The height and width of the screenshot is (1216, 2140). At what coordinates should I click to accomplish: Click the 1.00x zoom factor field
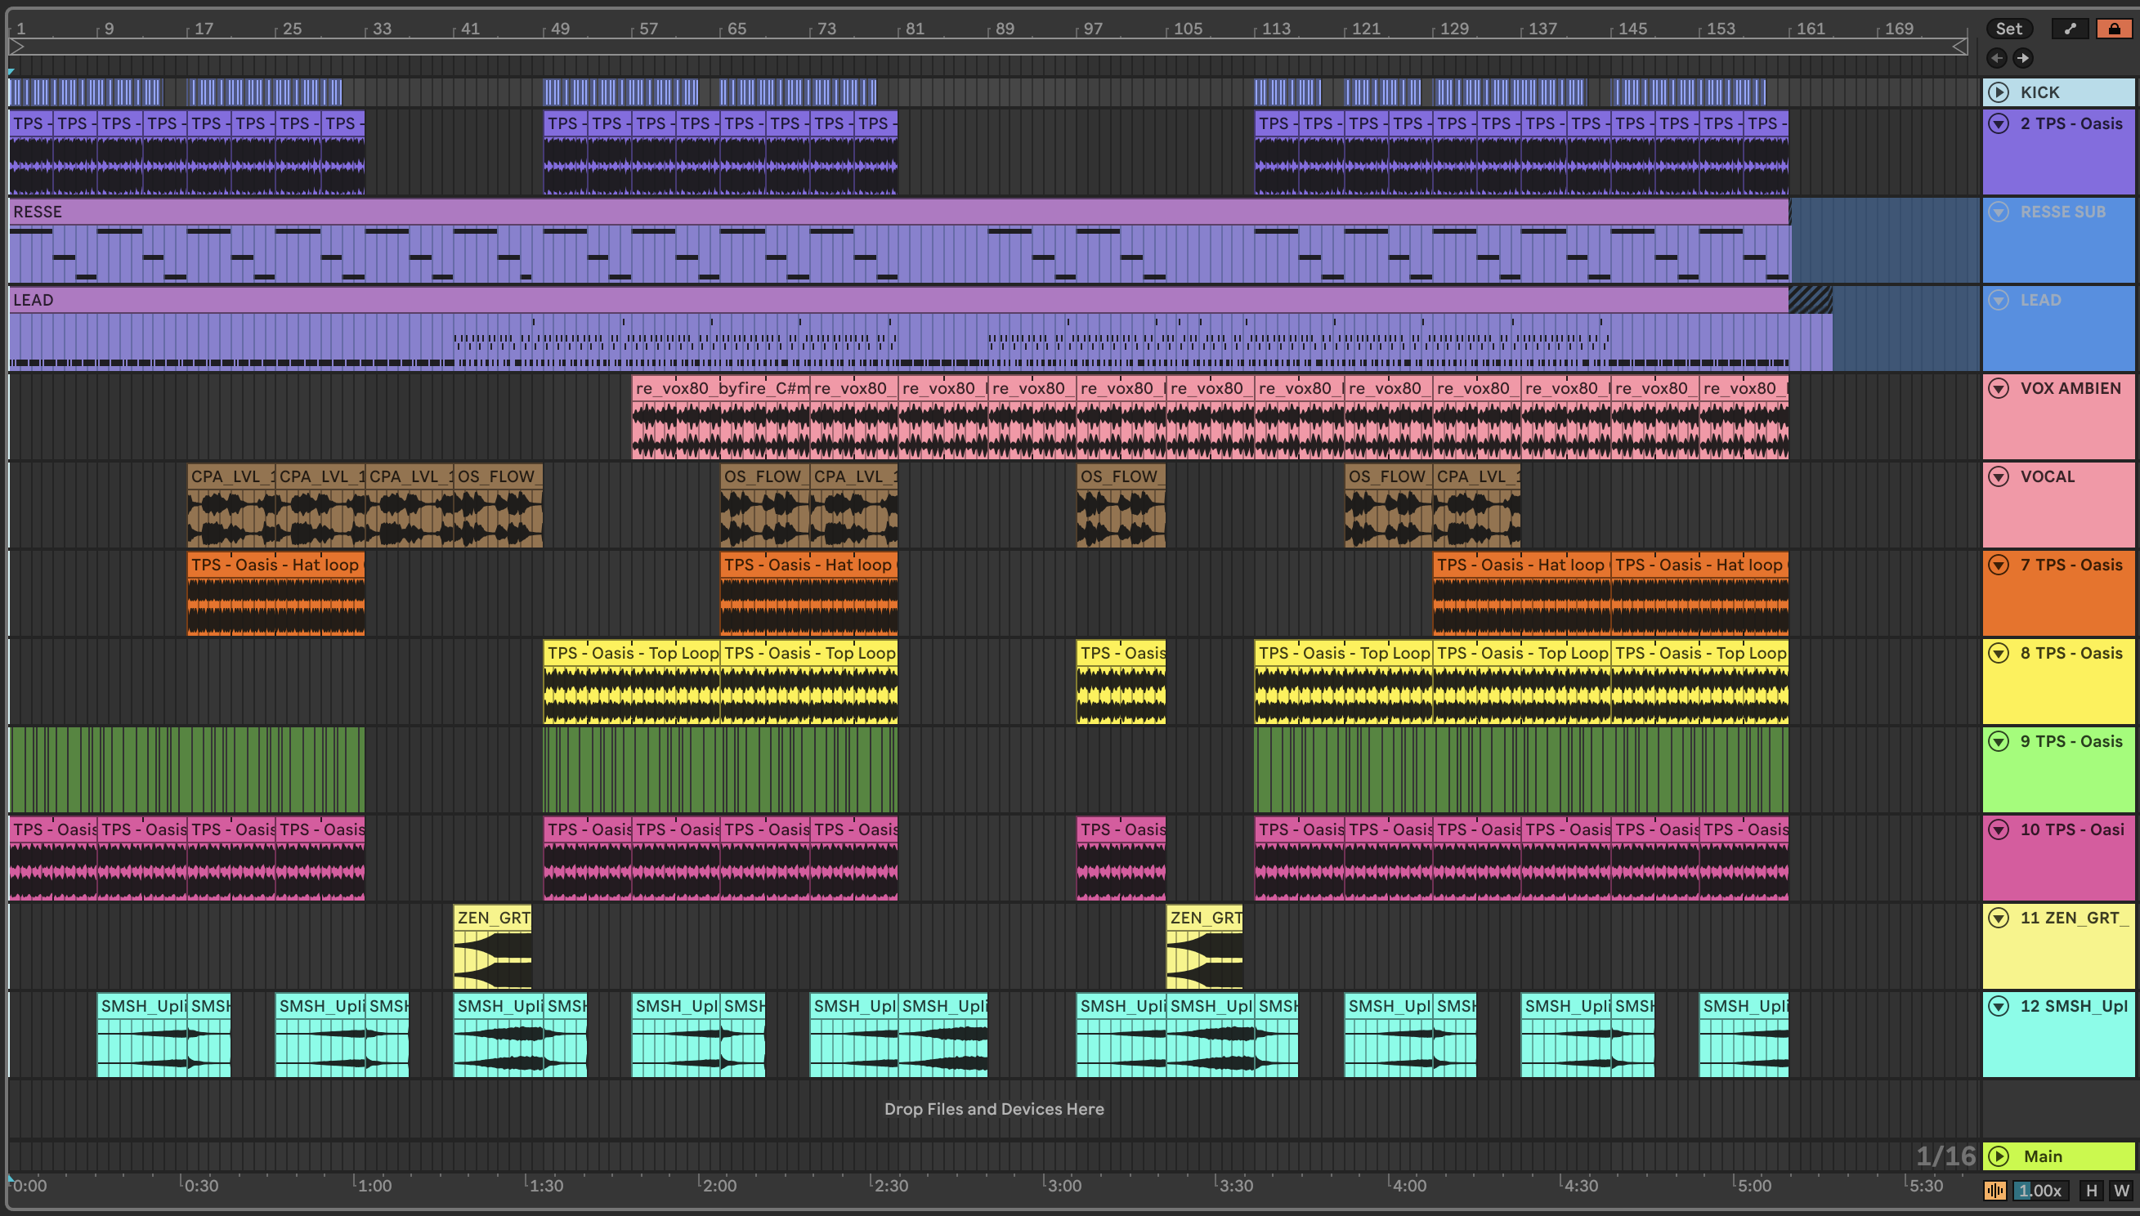2040,1190
